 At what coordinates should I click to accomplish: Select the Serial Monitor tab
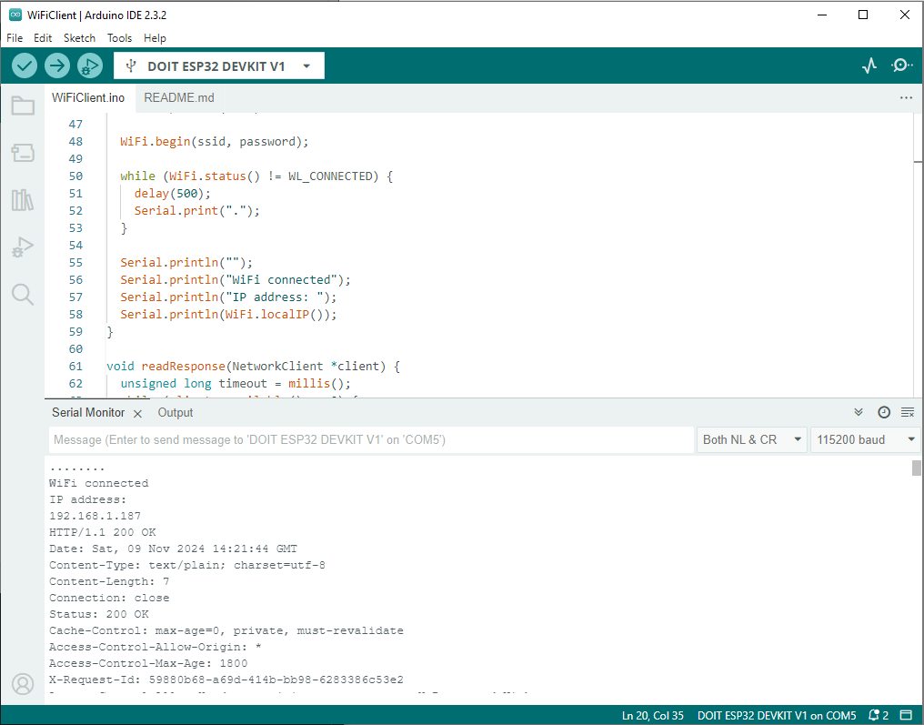[x=88, y=413]
